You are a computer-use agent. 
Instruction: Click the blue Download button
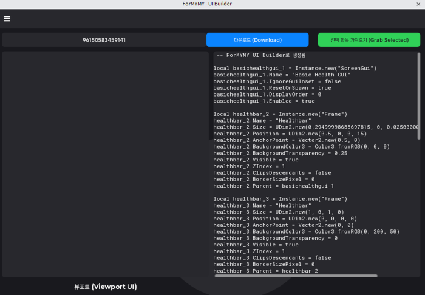257,40
